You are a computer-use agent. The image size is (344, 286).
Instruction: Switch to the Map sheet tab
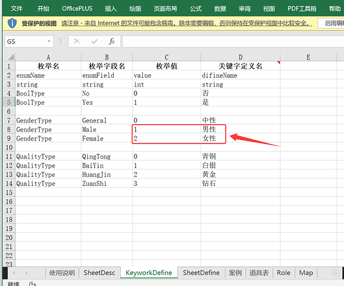(x=306, y=273)
